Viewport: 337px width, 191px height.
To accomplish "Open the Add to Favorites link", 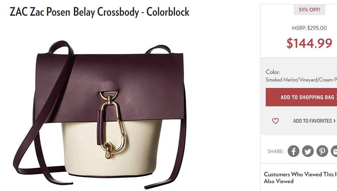I will [313, 121].
